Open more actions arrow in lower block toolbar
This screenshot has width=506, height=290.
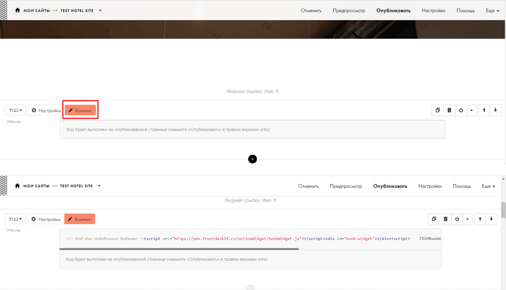click(x=468, y=219)
